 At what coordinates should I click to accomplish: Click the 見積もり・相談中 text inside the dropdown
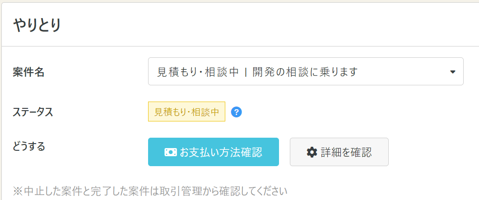pos(197,72)
